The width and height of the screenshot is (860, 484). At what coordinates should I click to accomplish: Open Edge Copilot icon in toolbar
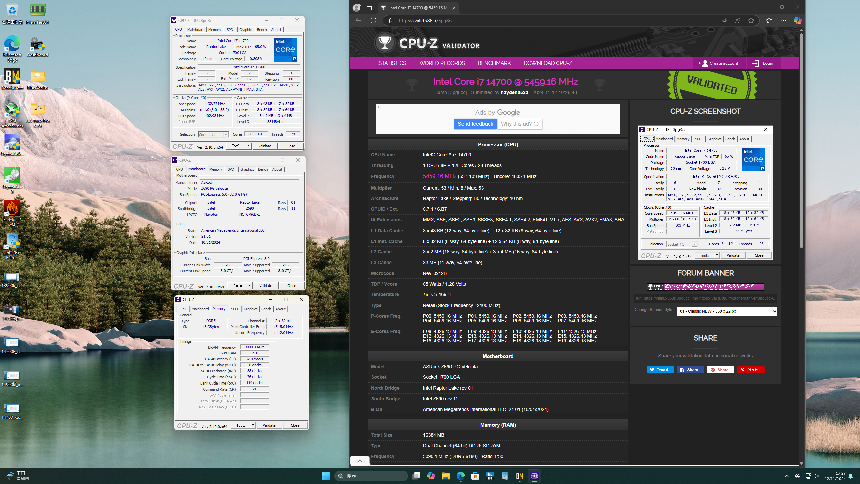click(798, 21)
